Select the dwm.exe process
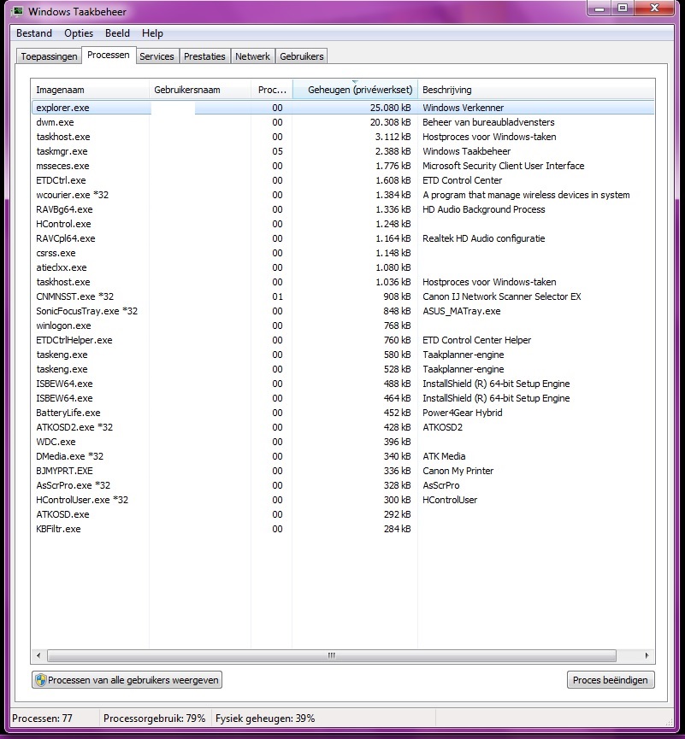The width and height of the screenshot is (685, 739). (x=343, y=122)
